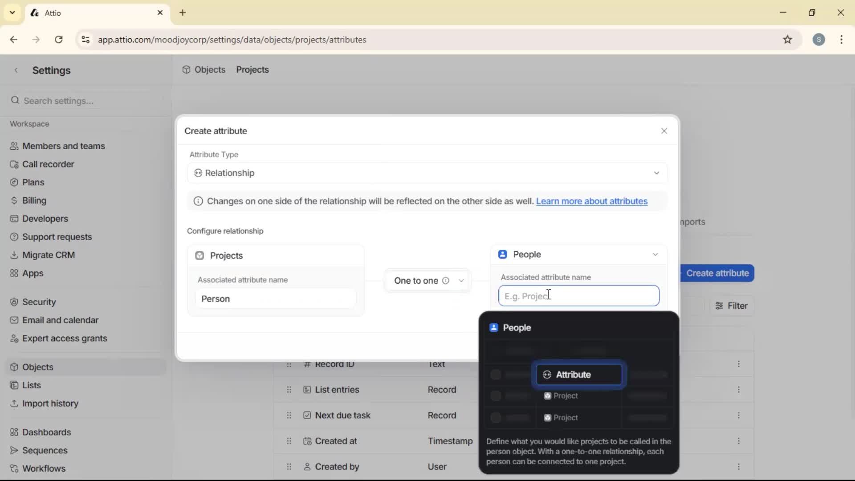
Task: Open the Learn more about attributes link
Action: pyautogui.click(x=592, y=201)
